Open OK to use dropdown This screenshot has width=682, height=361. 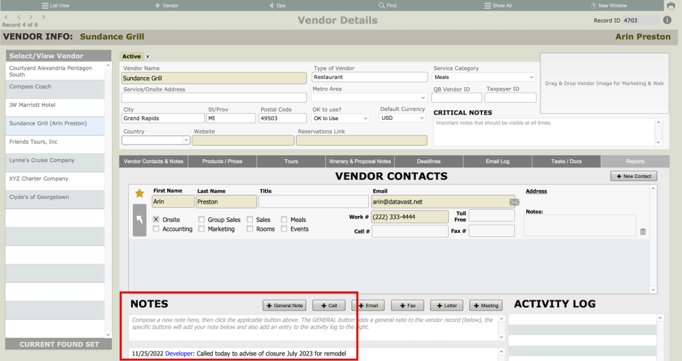[340, 118]
